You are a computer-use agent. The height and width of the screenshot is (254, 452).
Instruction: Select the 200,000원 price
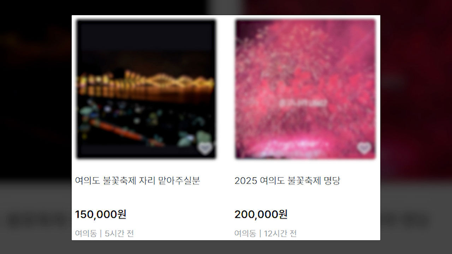pyautogui.click(x=261, y=214)
